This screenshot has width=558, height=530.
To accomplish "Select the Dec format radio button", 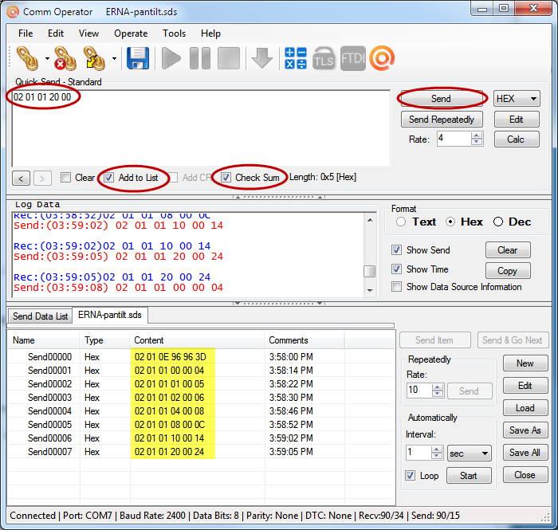I will (x=498, y=222).
